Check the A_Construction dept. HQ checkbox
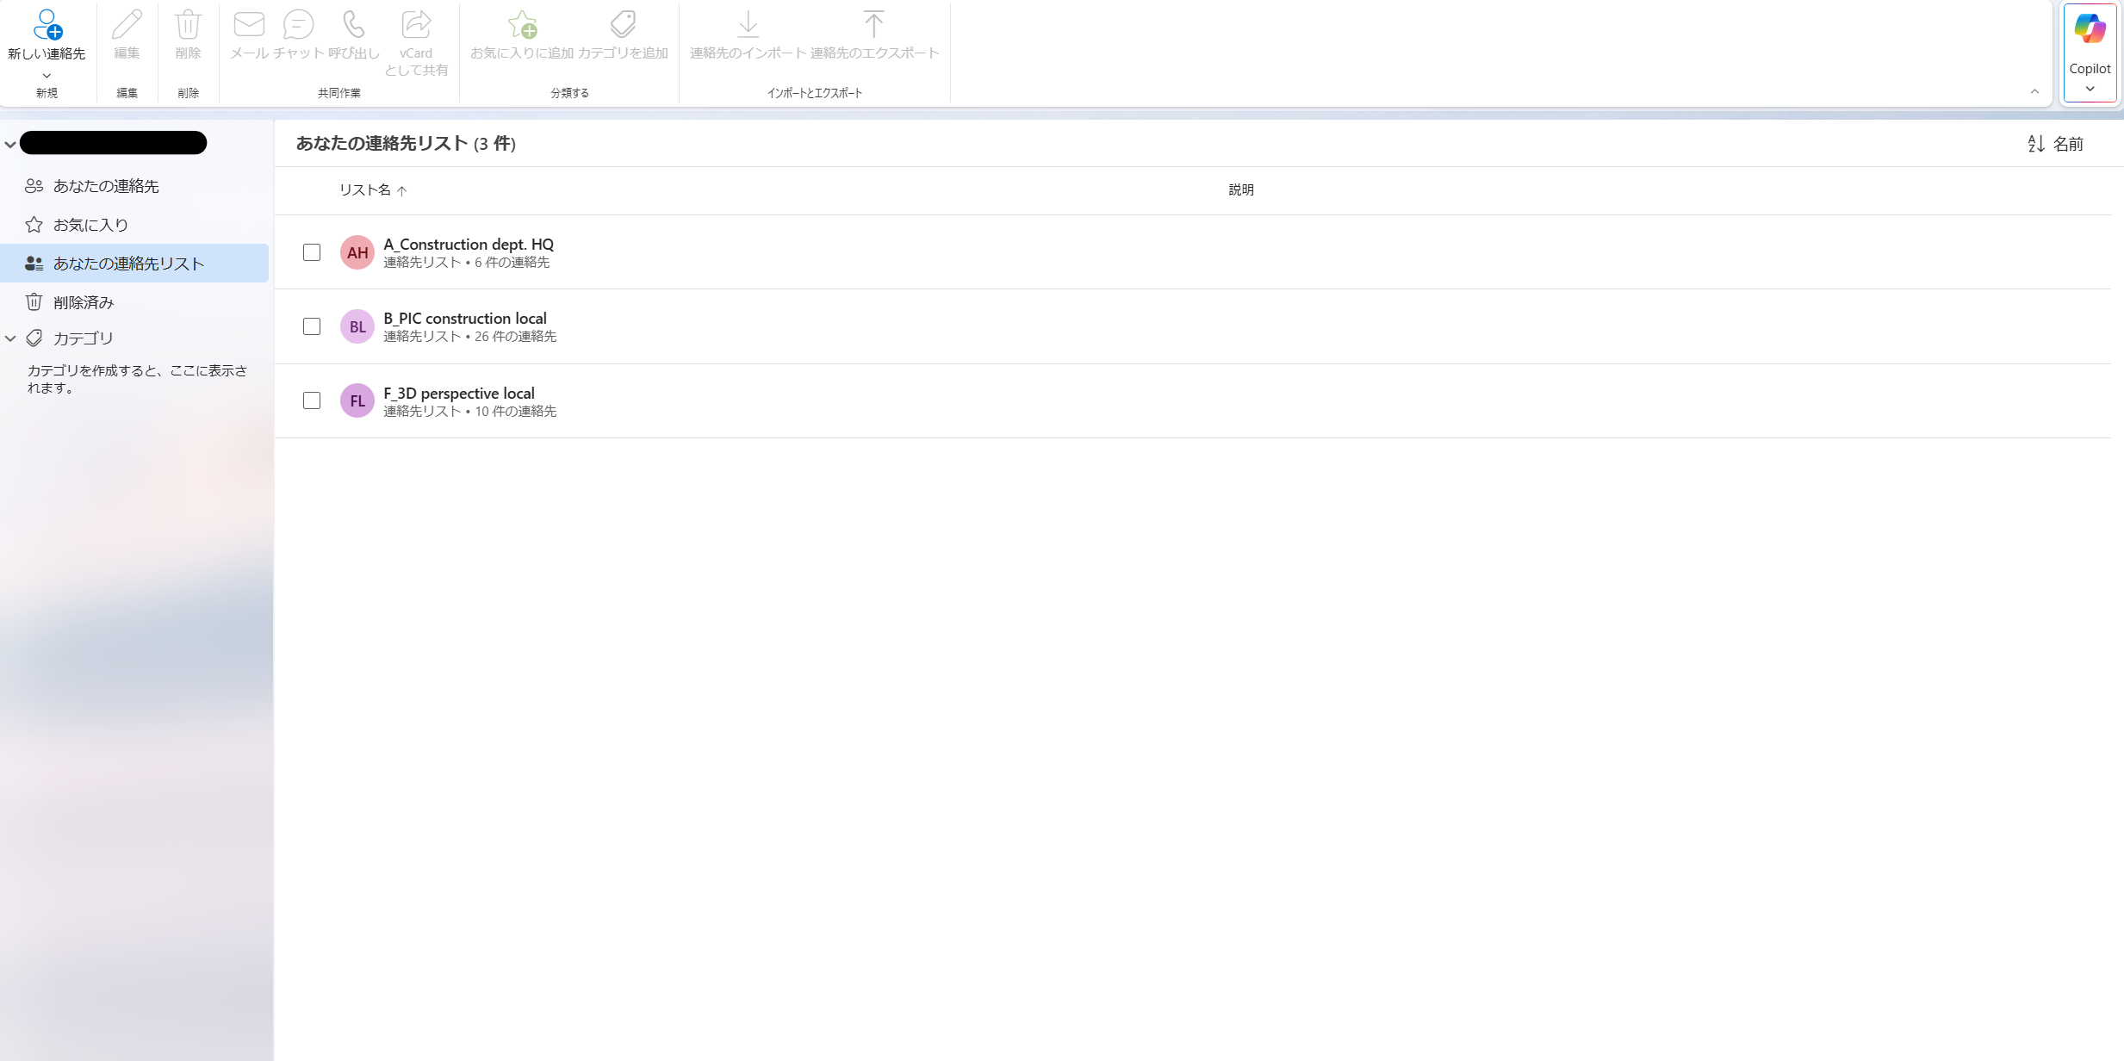2124x1061 pixels. (x=312, y=252)
